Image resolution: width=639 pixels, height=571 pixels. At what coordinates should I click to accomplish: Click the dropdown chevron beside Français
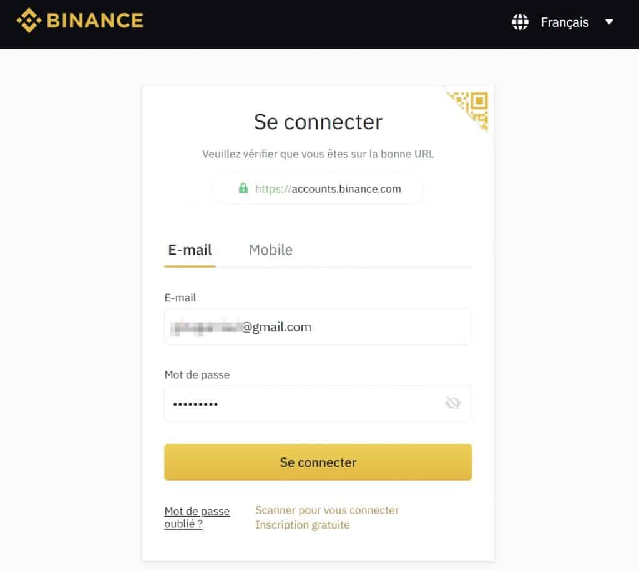pos(608,22)
